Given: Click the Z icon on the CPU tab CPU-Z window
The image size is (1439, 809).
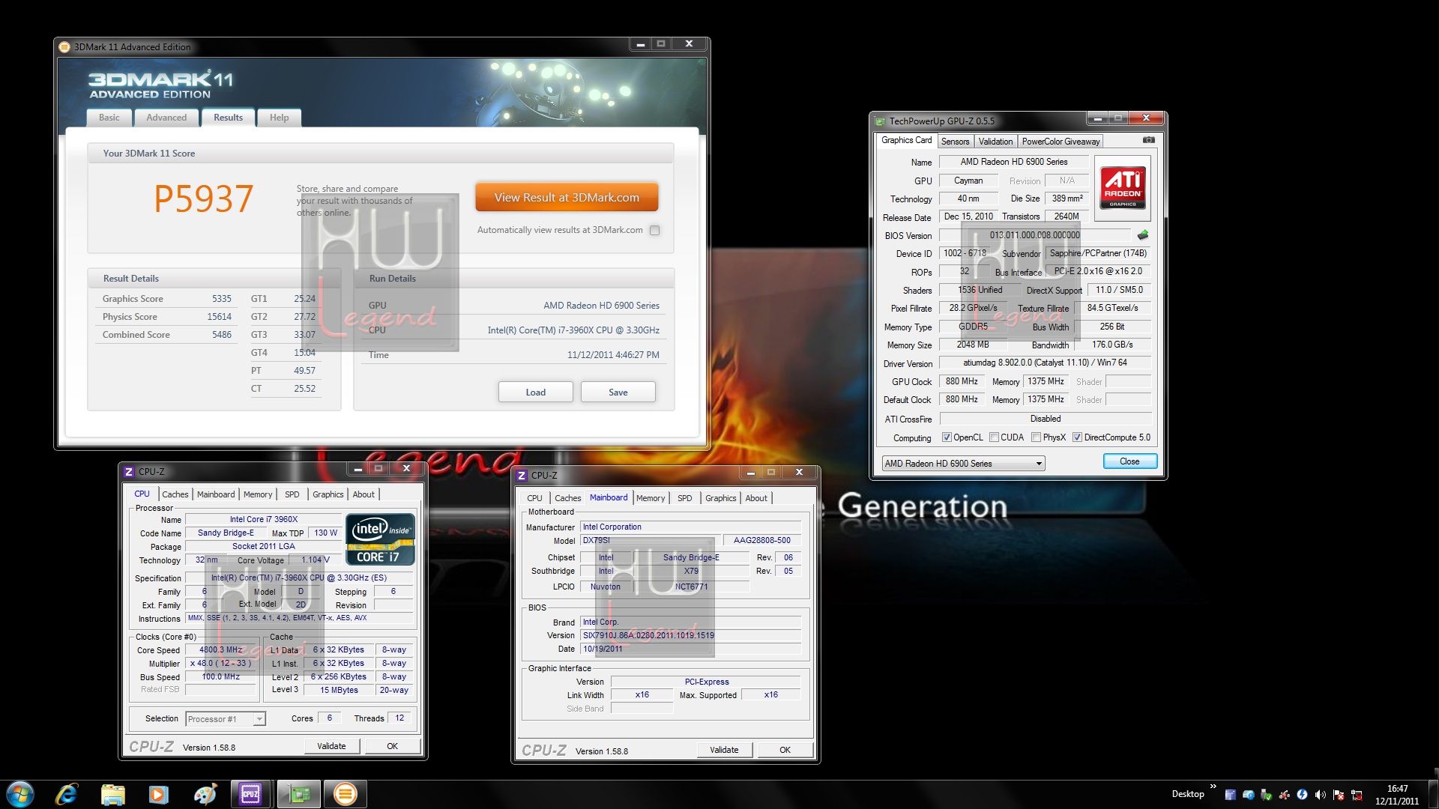Looking at the screenshot, I should point(129,471).
